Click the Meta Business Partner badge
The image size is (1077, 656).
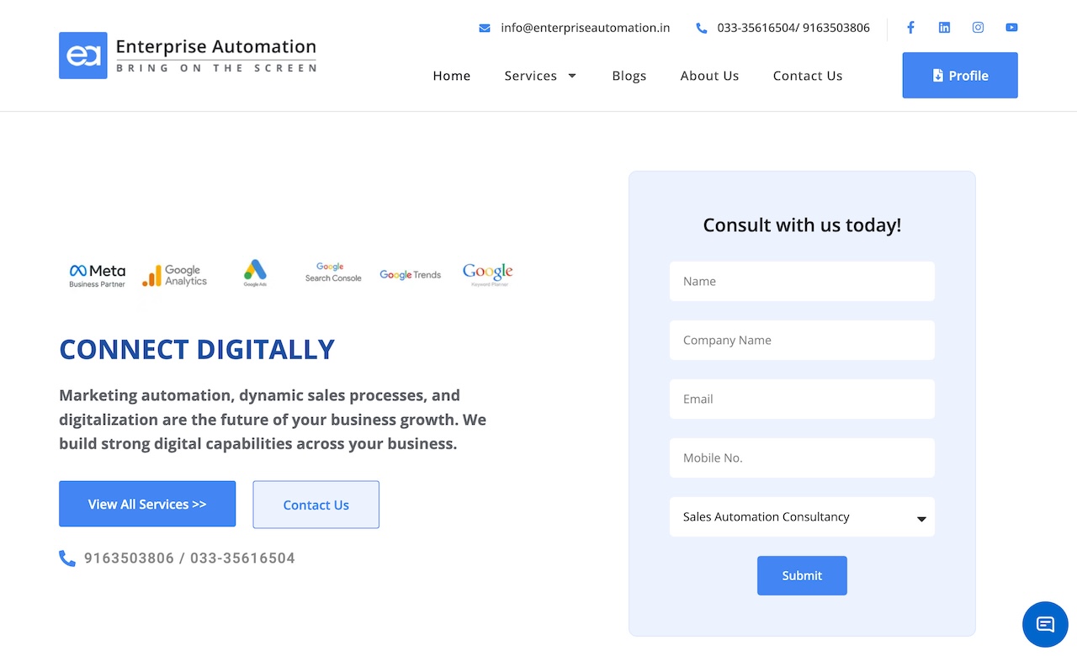(96, 274)
